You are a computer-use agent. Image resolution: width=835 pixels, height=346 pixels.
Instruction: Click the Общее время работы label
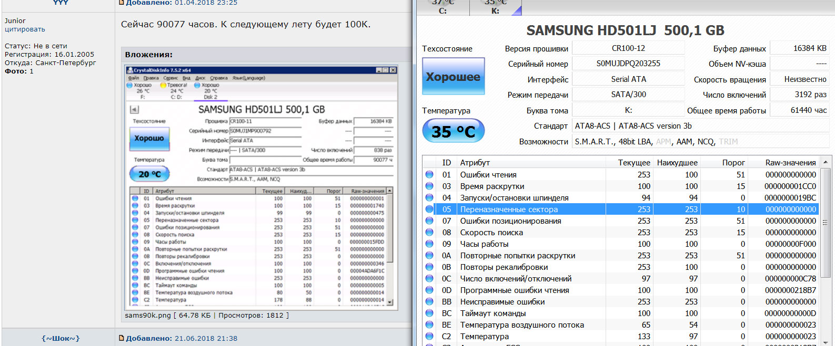pyautogui.click(x=727, y=111)
